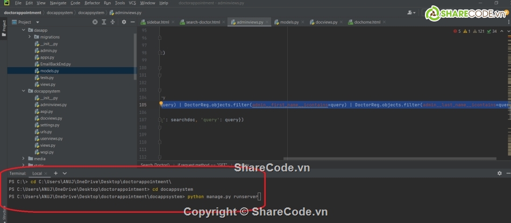Open the Project tool window side tab

point(4,28)
